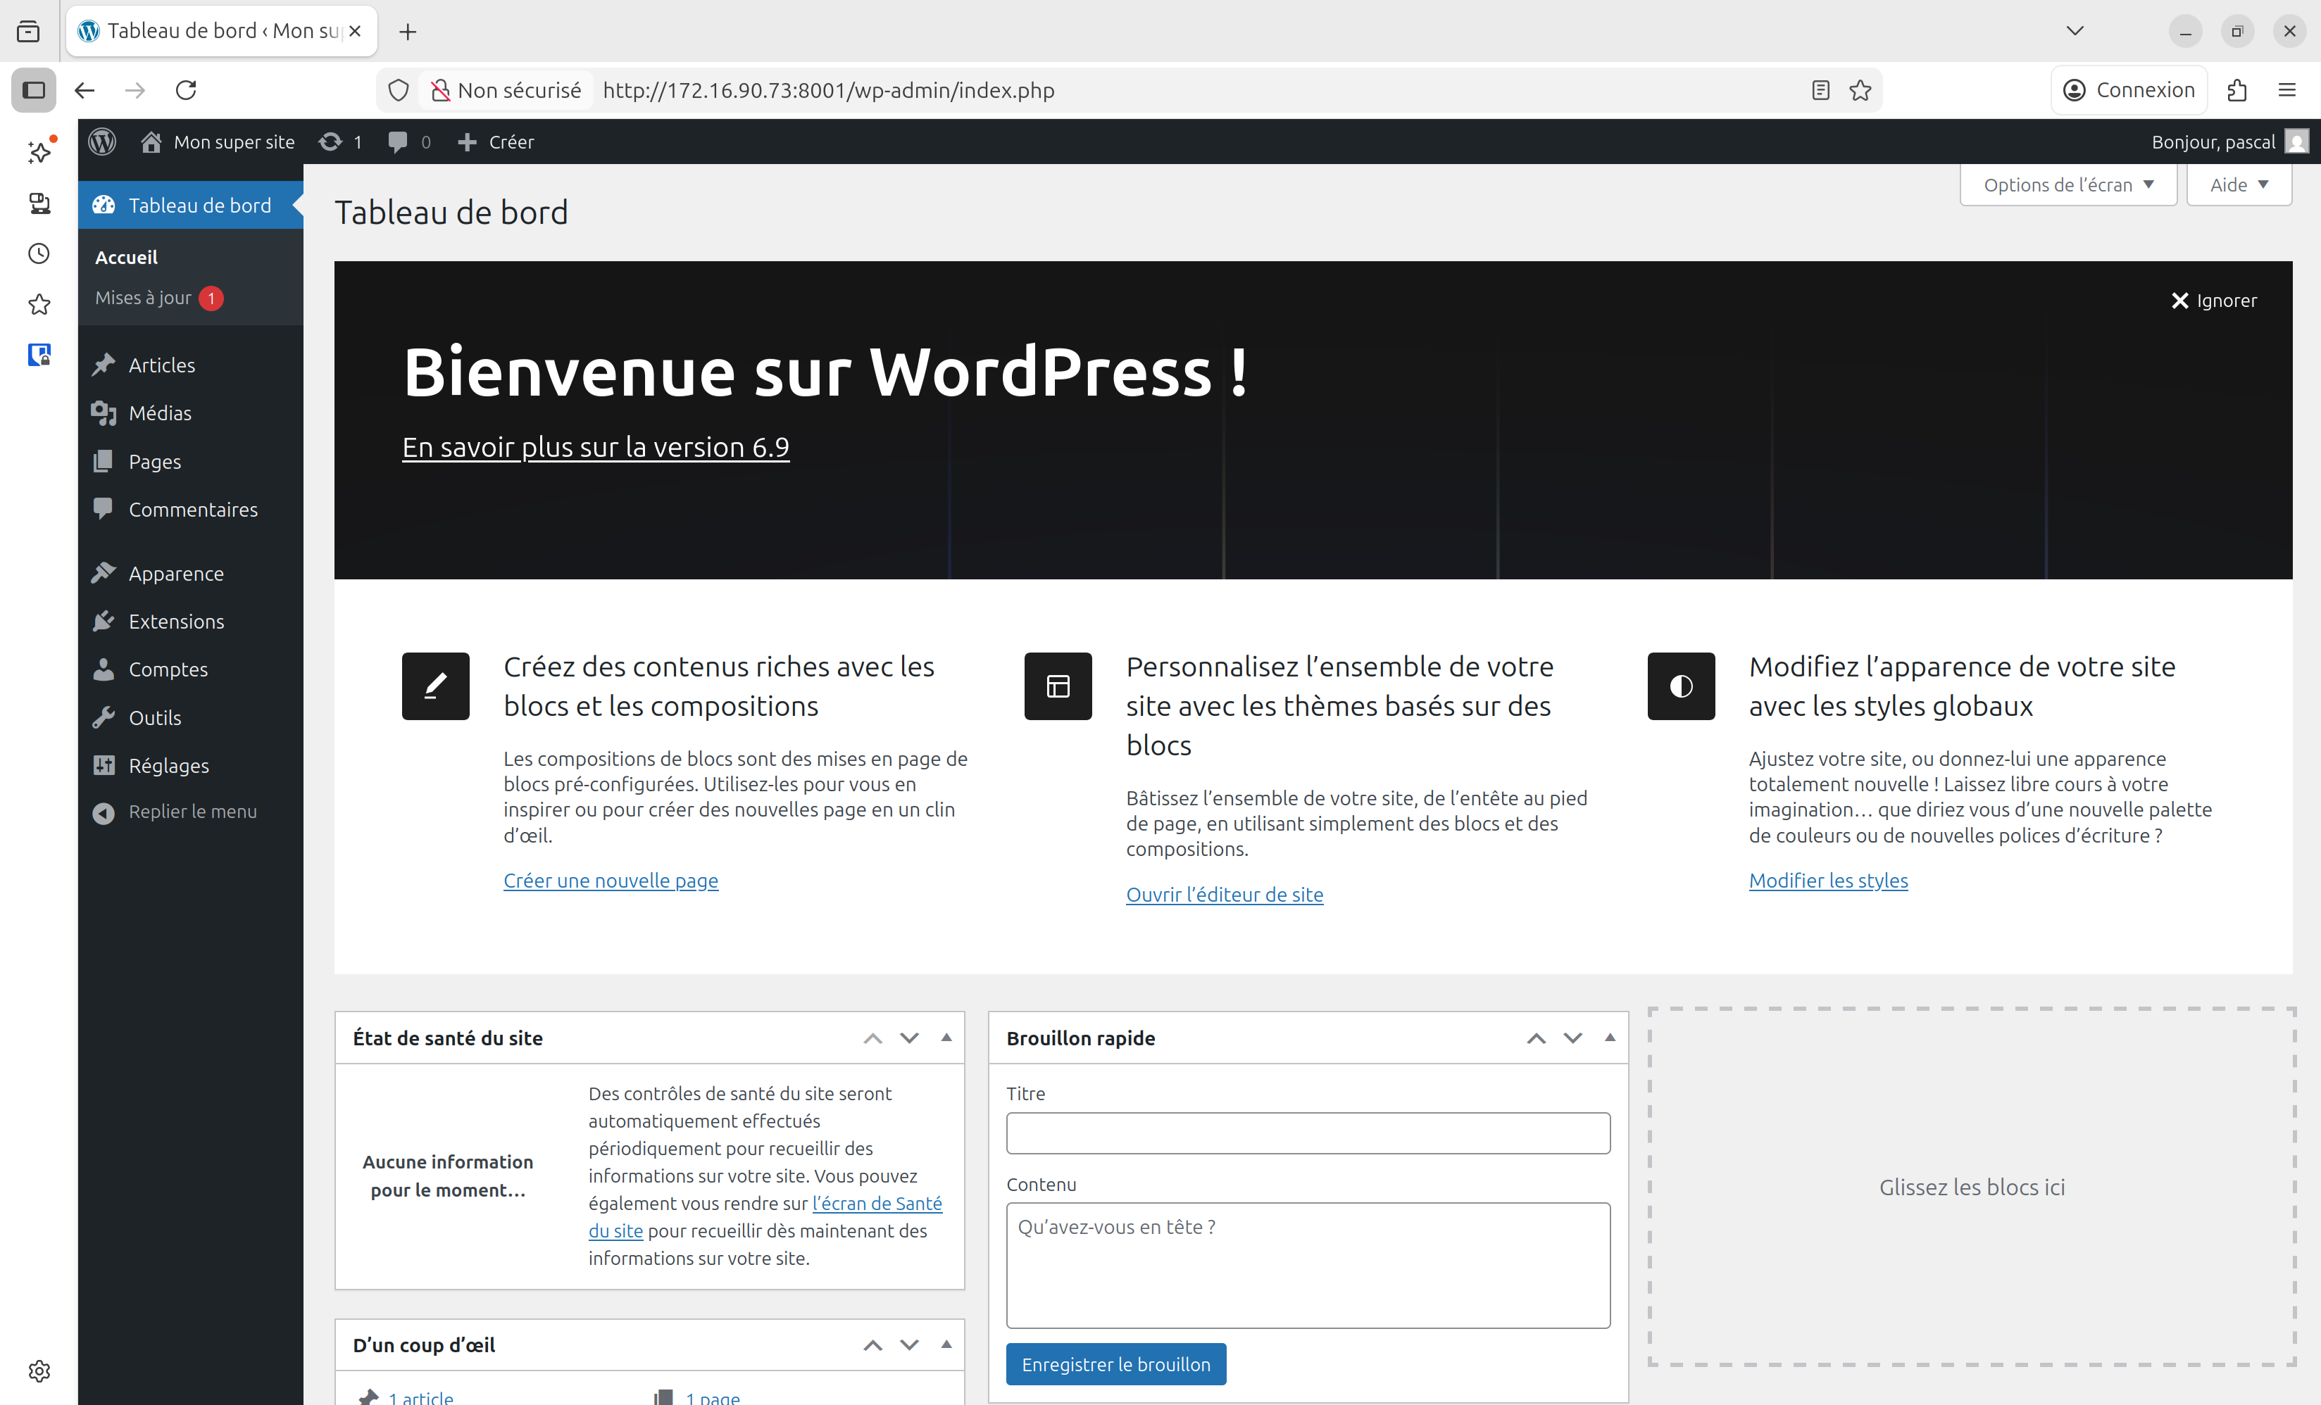Click the WordPress logo in admin bar

point(101,141)
